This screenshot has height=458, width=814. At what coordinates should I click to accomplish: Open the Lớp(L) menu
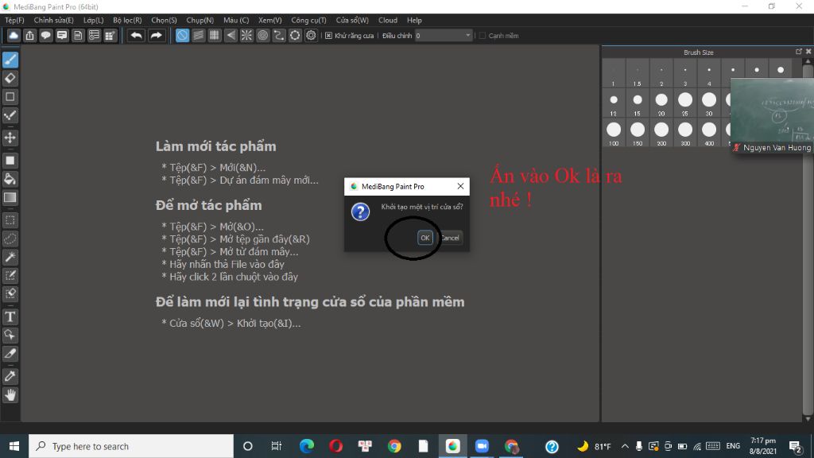94,20
